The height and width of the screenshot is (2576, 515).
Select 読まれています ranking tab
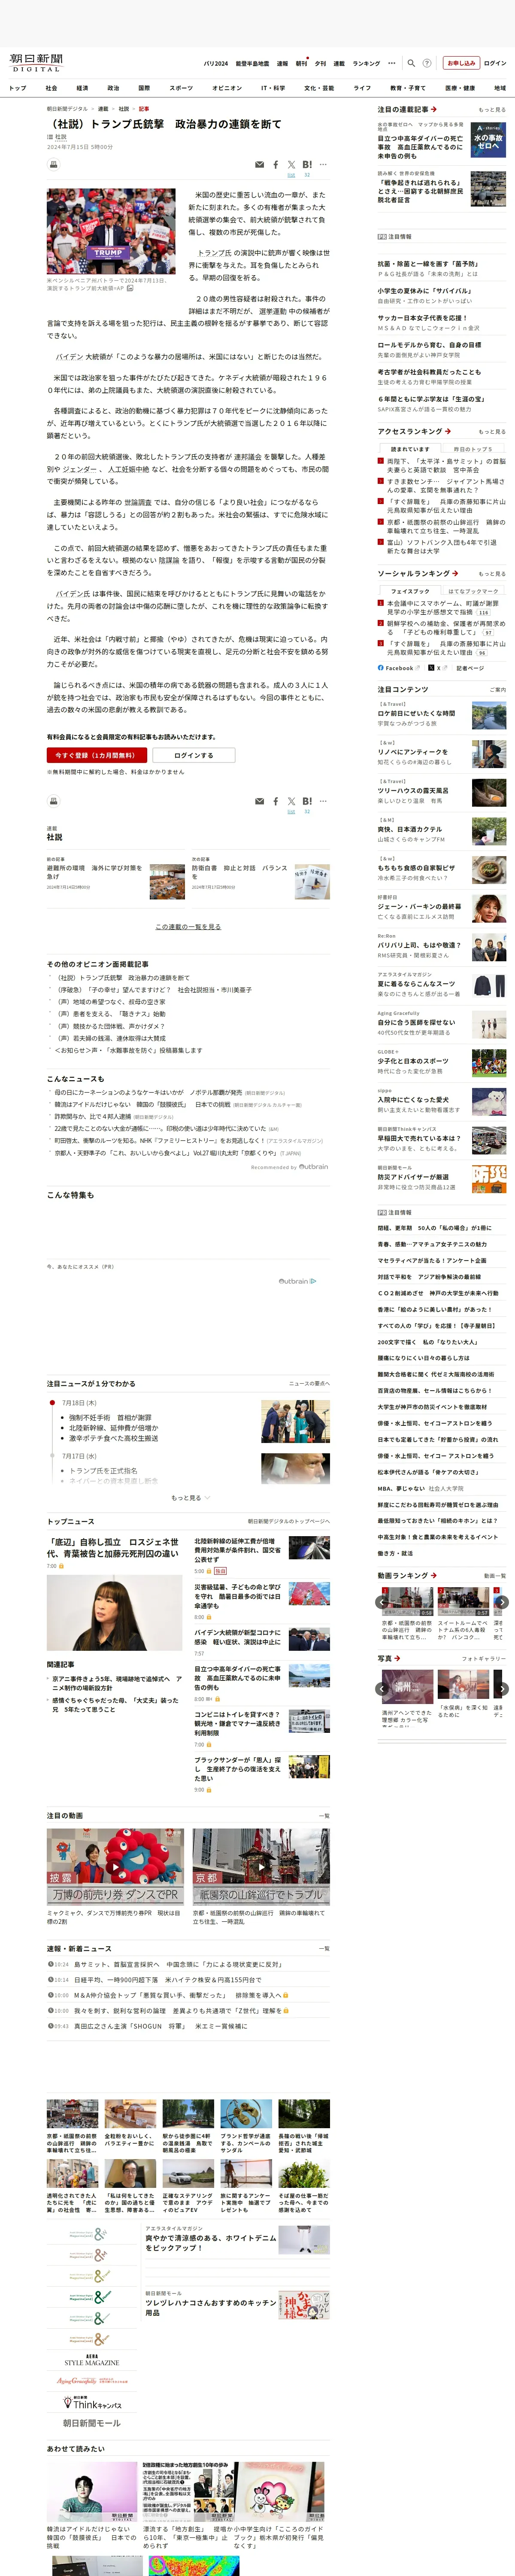pos(410,449)
